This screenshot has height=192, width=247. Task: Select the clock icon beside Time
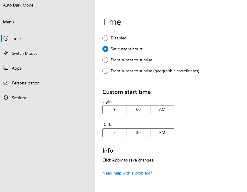(6, 38)
